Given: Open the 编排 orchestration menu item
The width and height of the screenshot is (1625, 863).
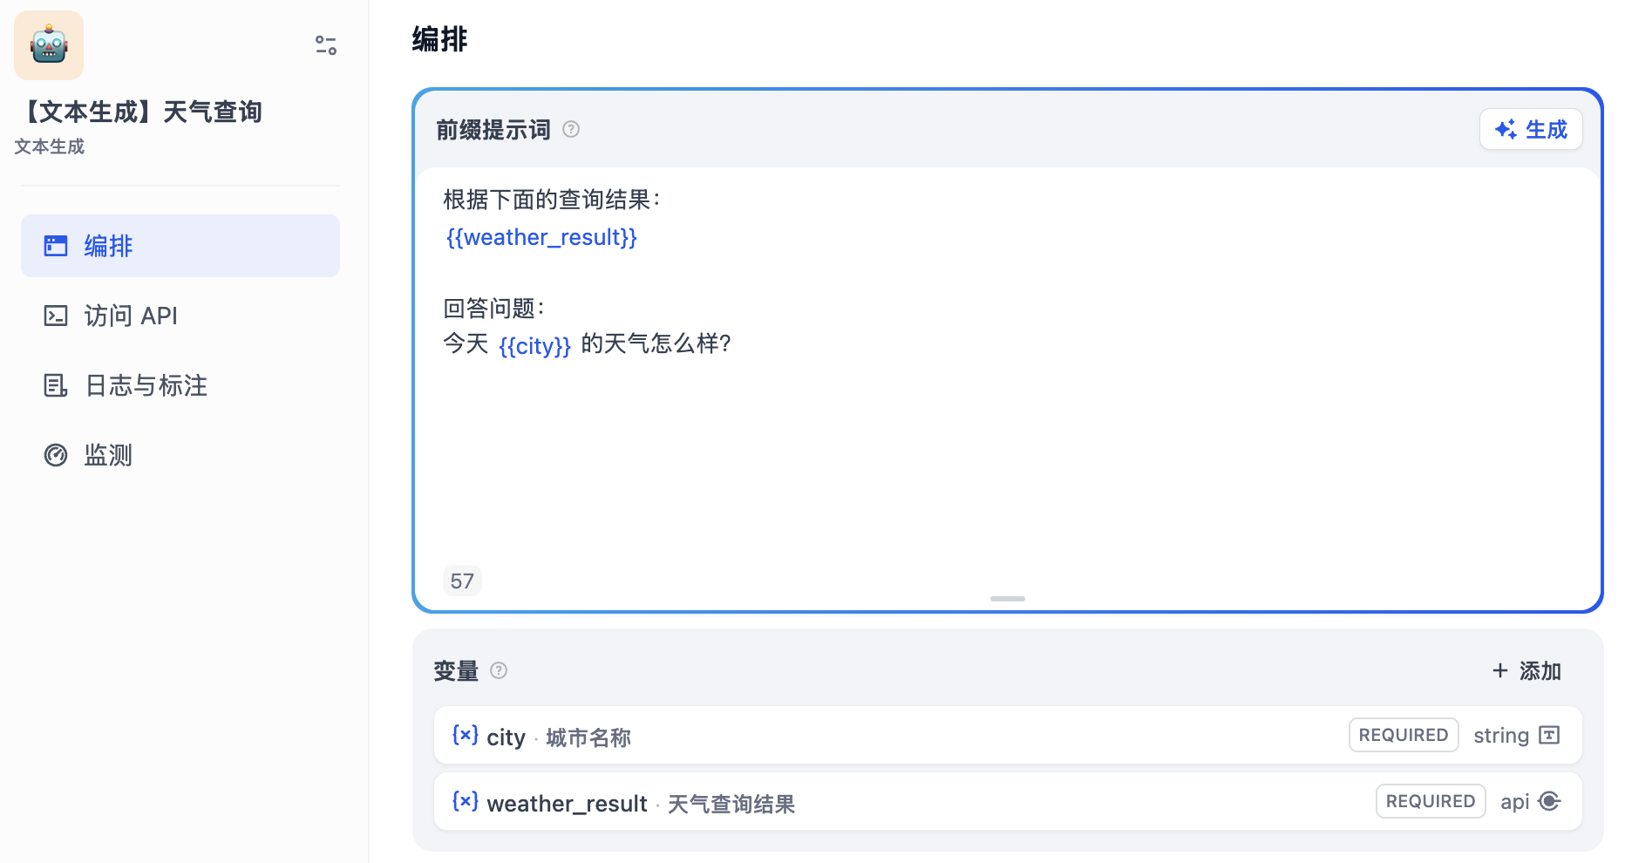Looking at the screenshot, I should pyautogui.click(x=180, y=246).
